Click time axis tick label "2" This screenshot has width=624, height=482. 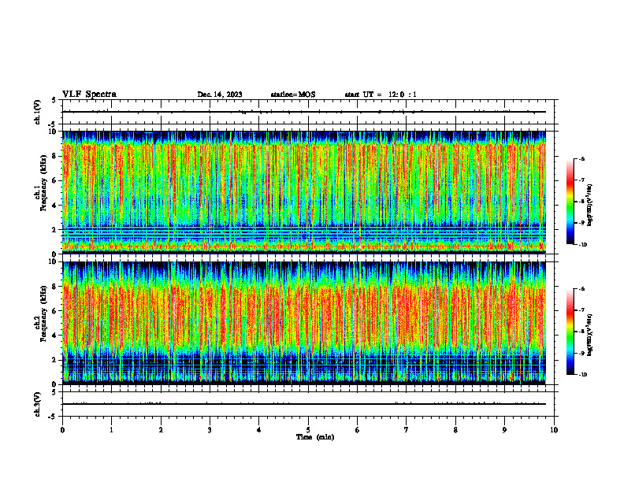161,430
